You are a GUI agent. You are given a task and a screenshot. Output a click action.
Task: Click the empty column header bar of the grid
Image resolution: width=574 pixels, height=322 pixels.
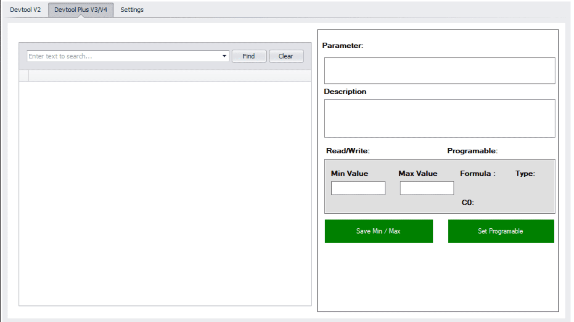(x=169, y=76)
